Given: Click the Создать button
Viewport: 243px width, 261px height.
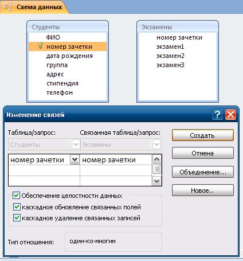Looking at the screenshot, I should click(203, 135).
